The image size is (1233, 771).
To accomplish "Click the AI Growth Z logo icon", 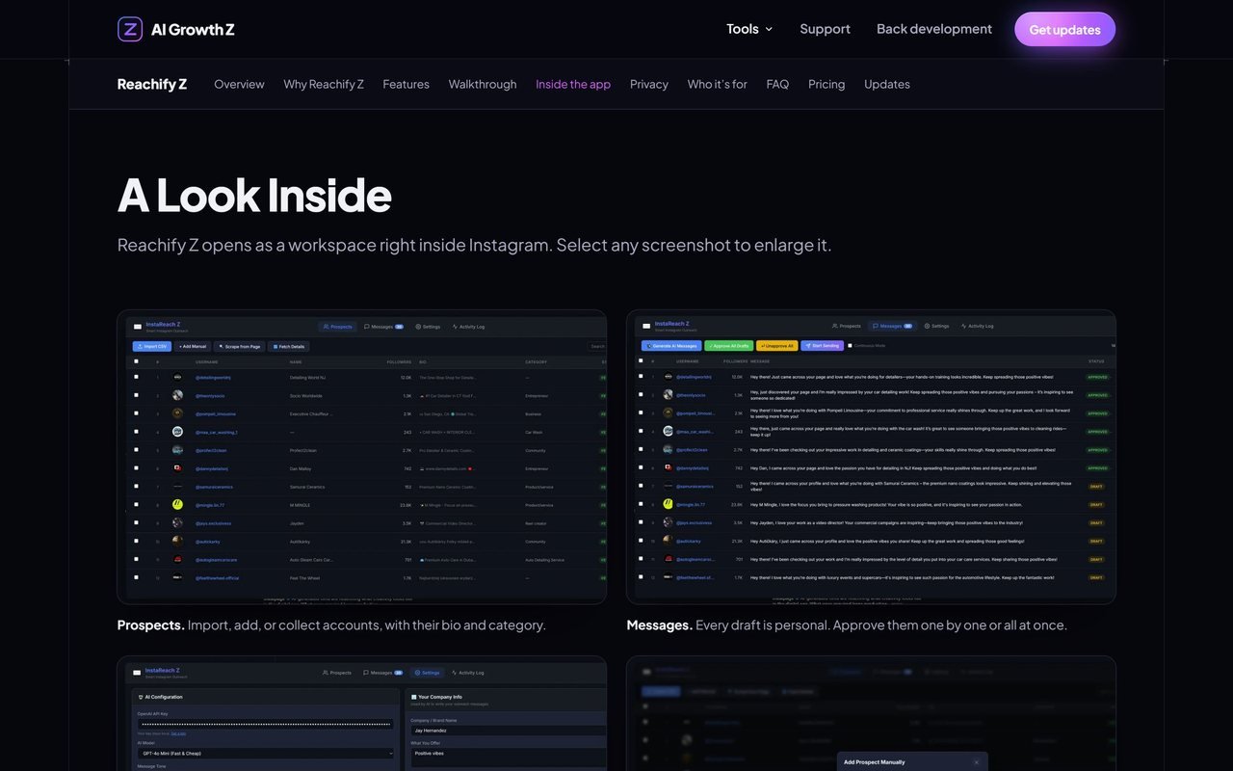I will point(130,29).
